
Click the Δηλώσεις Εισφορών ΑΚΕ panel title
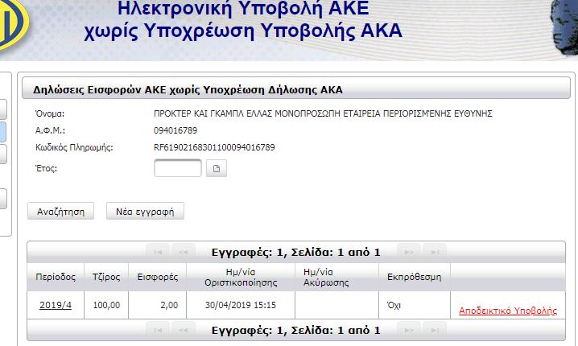[x=188, y=89]
